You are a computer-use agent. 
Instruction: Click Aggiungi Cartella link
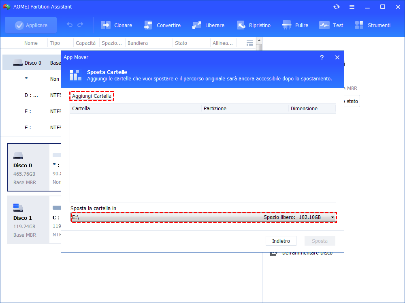coord(92,96)
